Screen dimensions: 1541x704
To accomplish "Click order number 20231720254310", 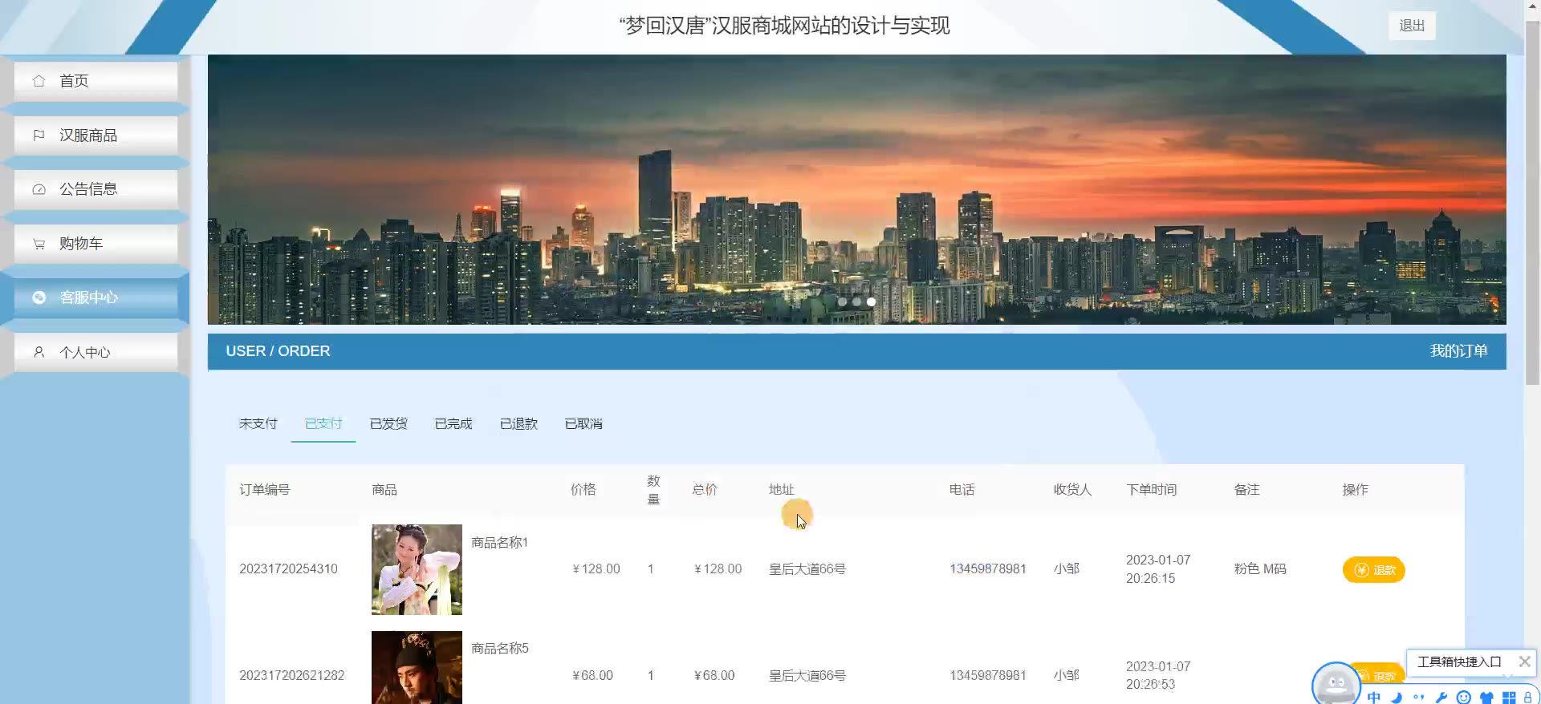I will pos(288,569).
